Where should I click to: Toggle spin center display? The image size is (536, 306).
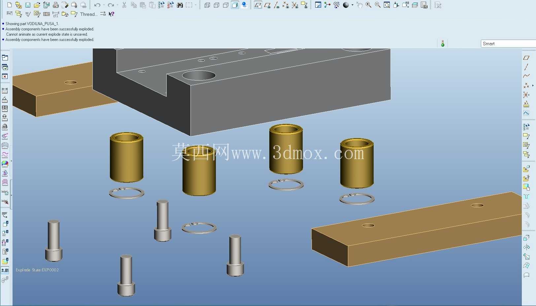click(327, 5)
